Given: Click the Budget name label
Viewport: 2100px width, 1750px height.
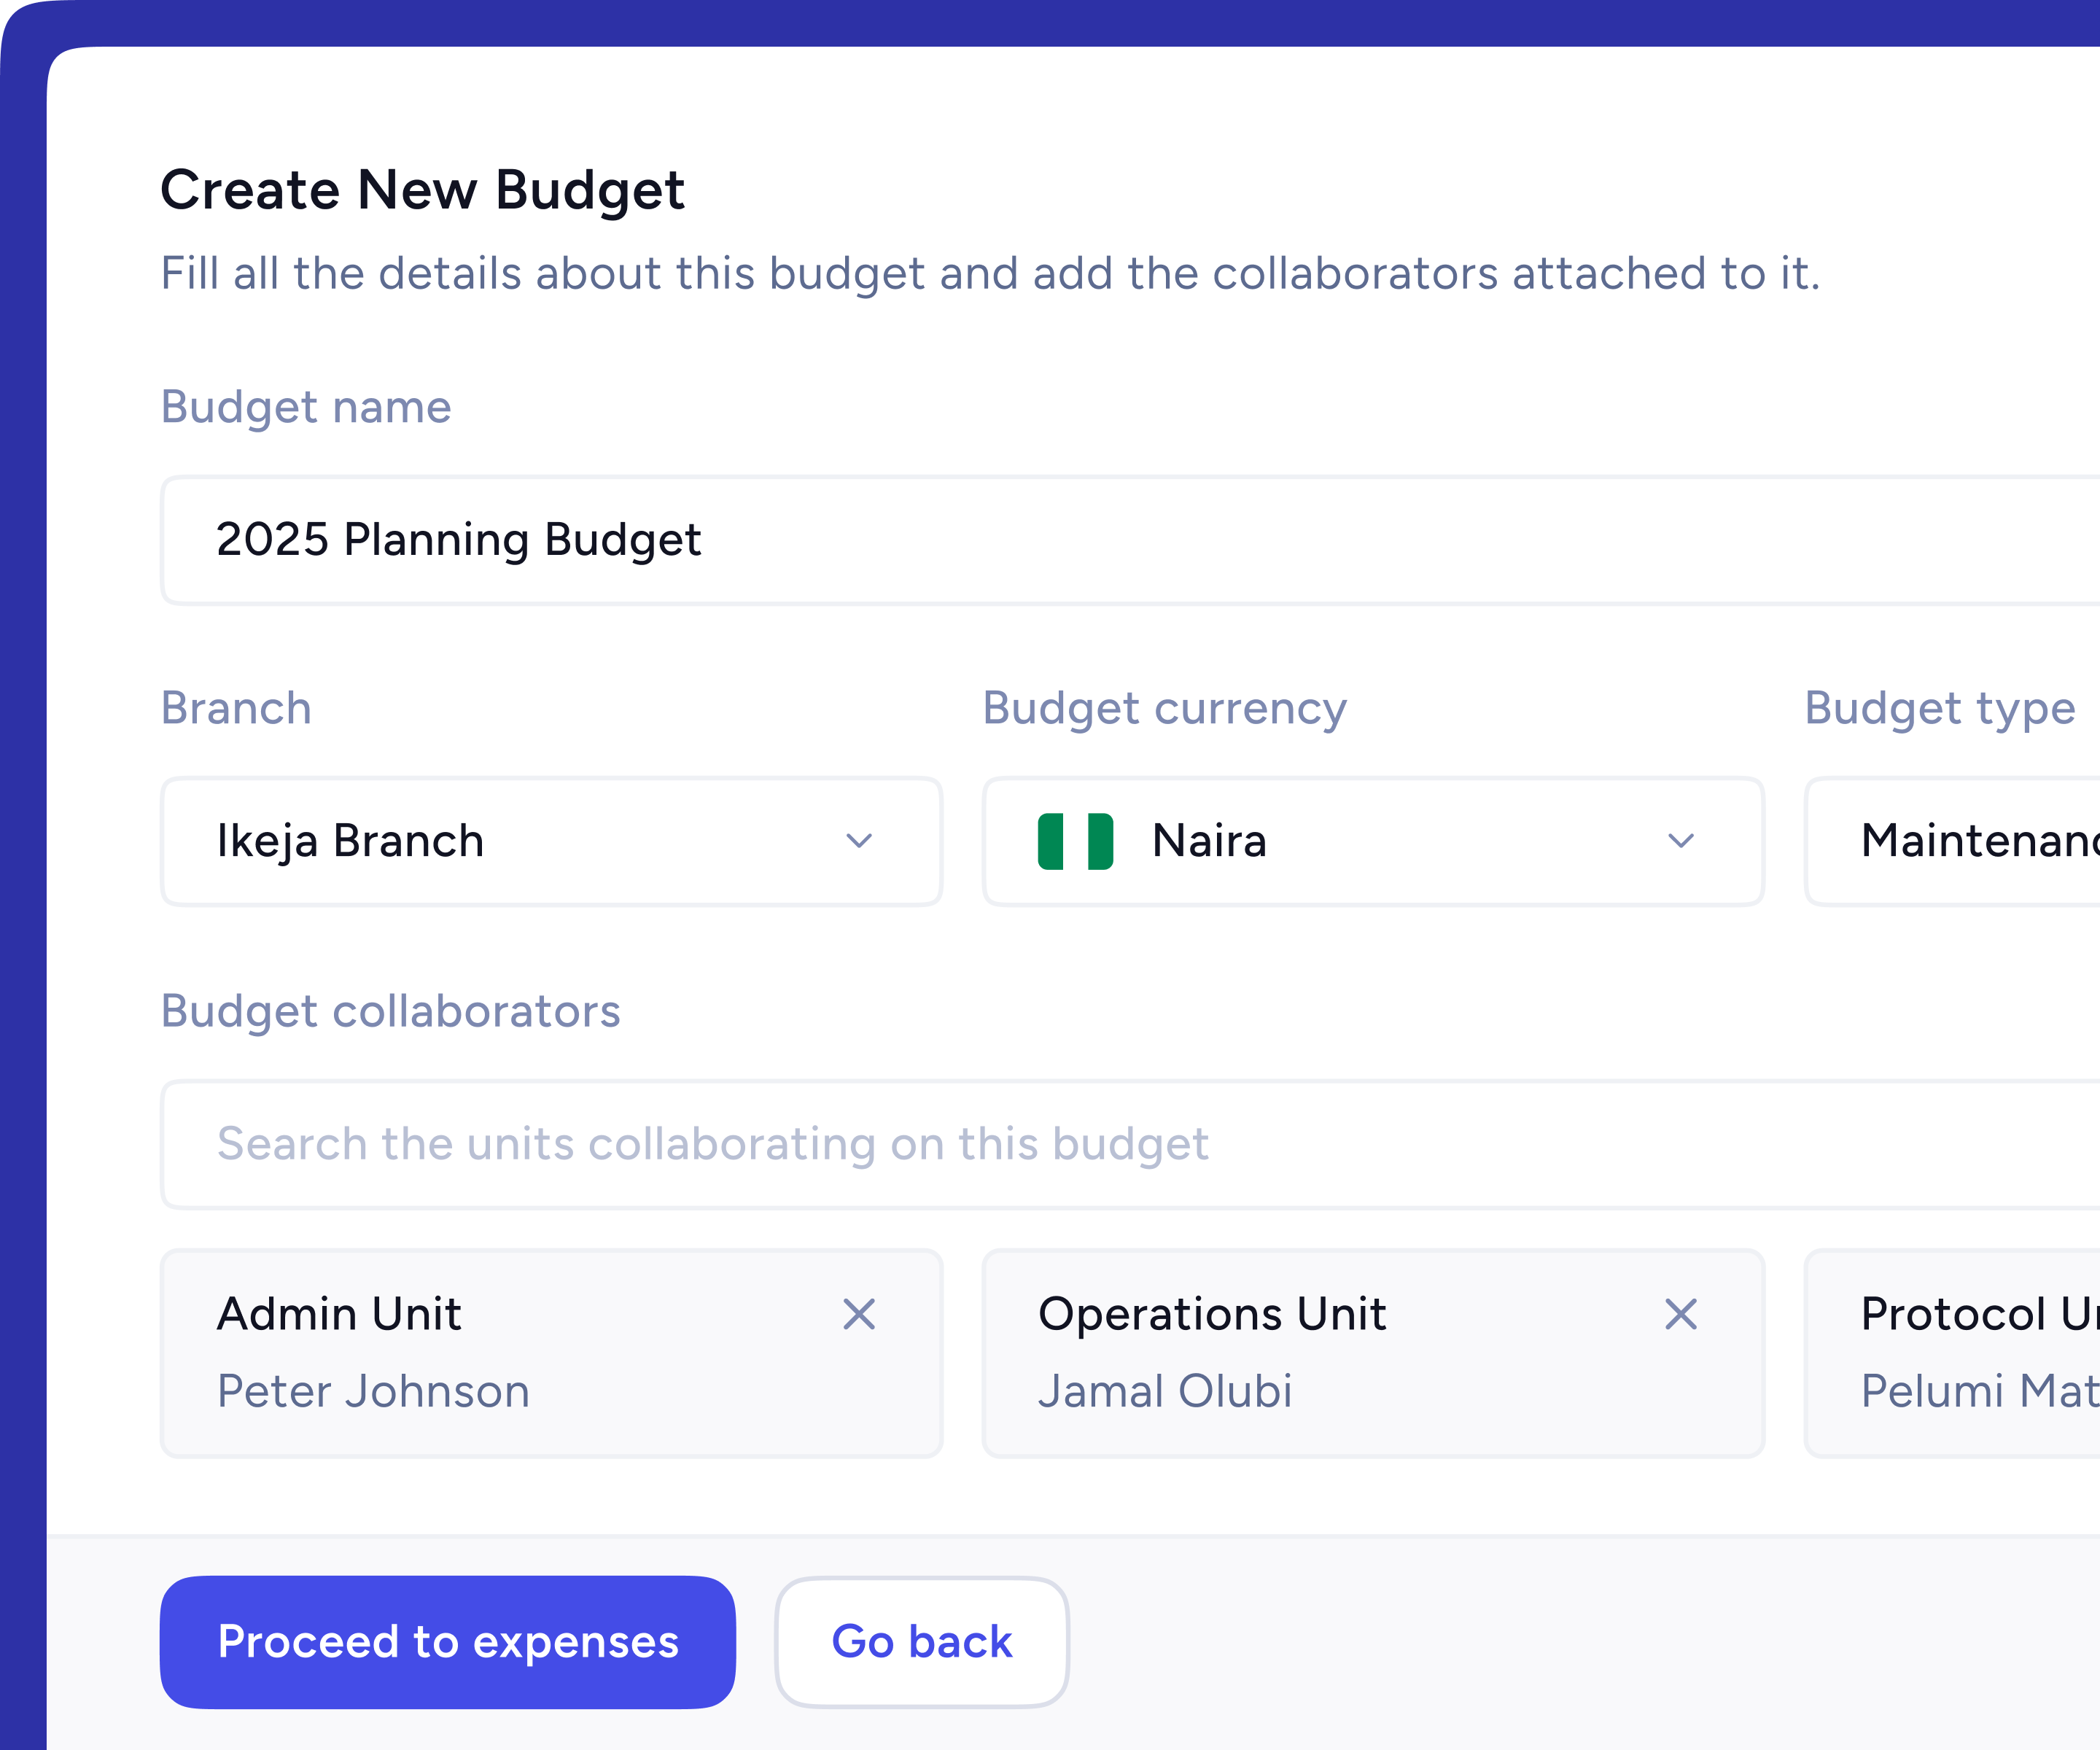Looking at the screenshot, I should 306,407.
